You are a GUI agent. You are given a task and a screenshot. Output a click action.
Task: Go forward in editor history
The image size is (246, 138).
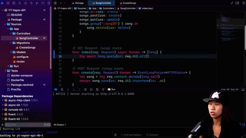click(65, 3)
